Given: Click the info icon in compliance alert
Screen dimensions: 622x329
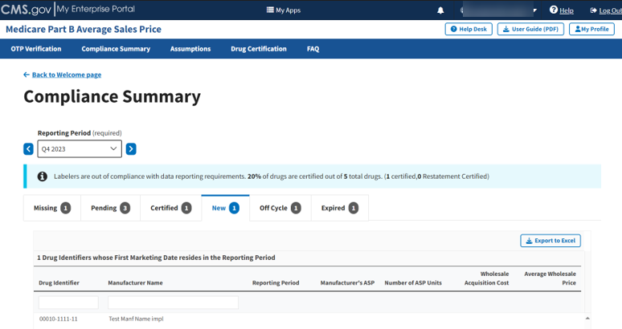Looking at the screenshot, I should (x=42, y=177).
